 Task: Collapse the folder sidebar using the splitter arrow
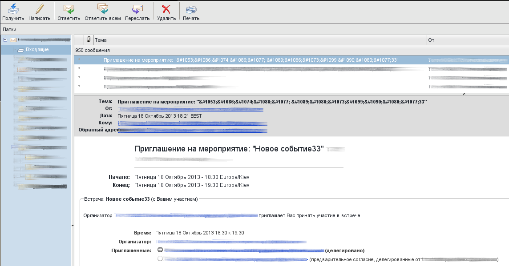tap(72, 226)
